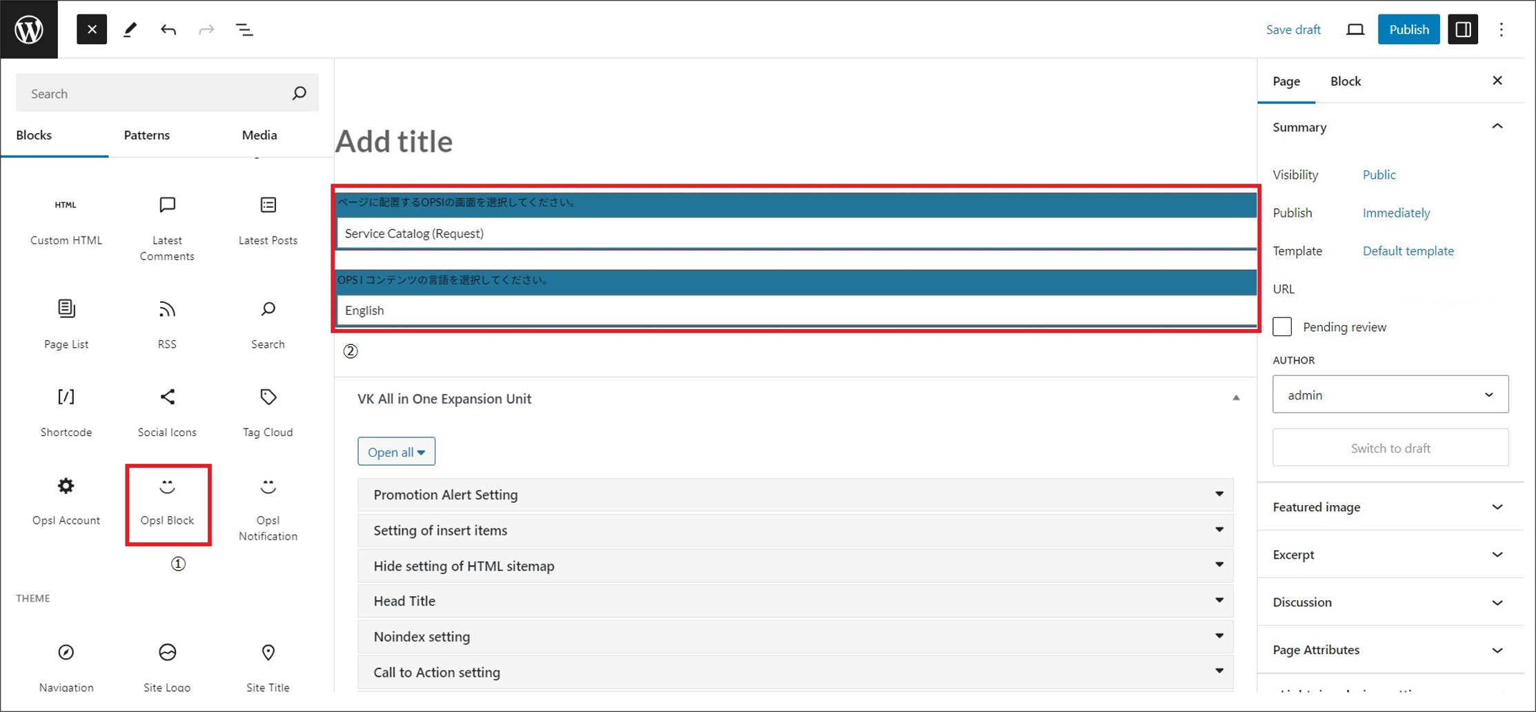1536x712 pixels.
Task: Switch to the Patterns tab
Action: [146, 135]
